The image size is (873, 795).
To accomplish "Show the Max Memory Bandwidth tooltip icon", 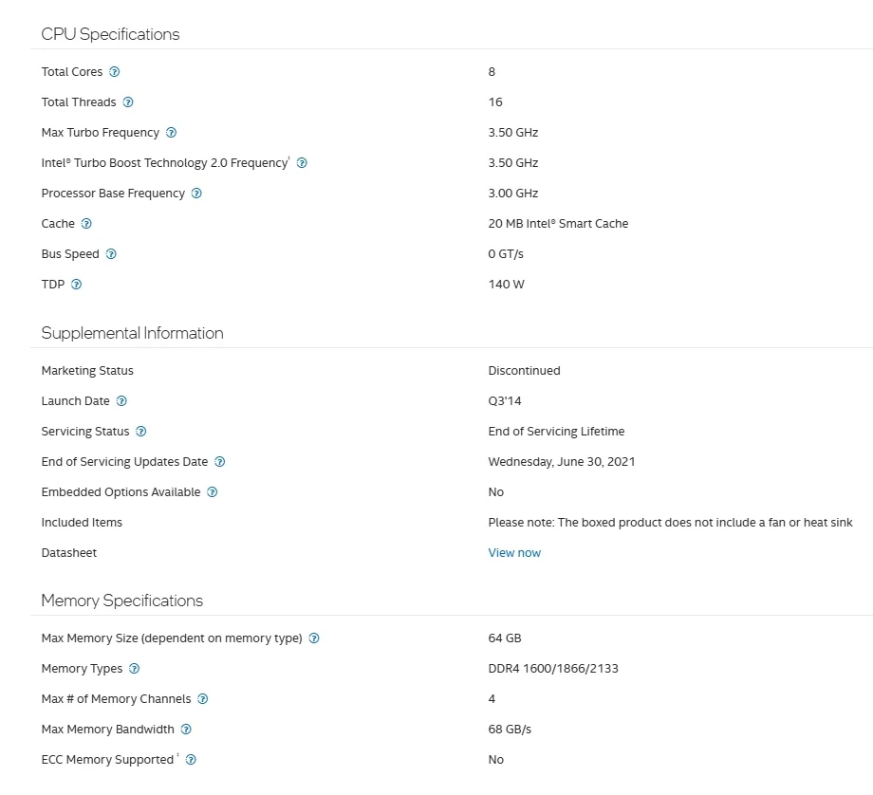I will [x=186, y=730].
